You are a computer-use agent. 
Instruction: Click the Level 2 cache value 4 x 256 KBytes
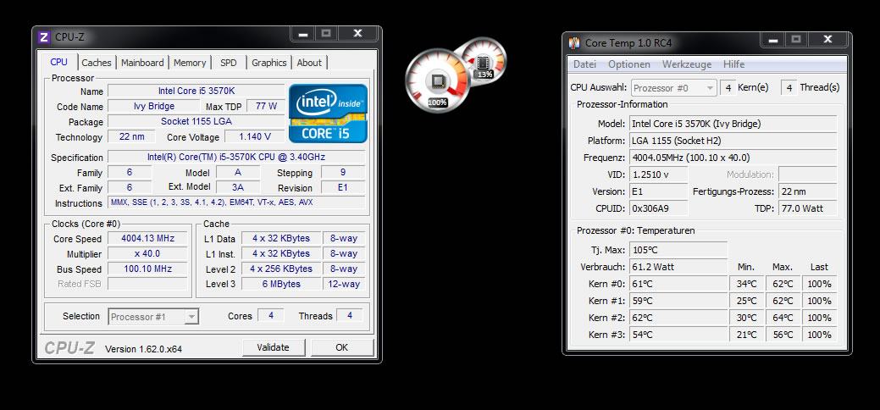pos(280,269)
